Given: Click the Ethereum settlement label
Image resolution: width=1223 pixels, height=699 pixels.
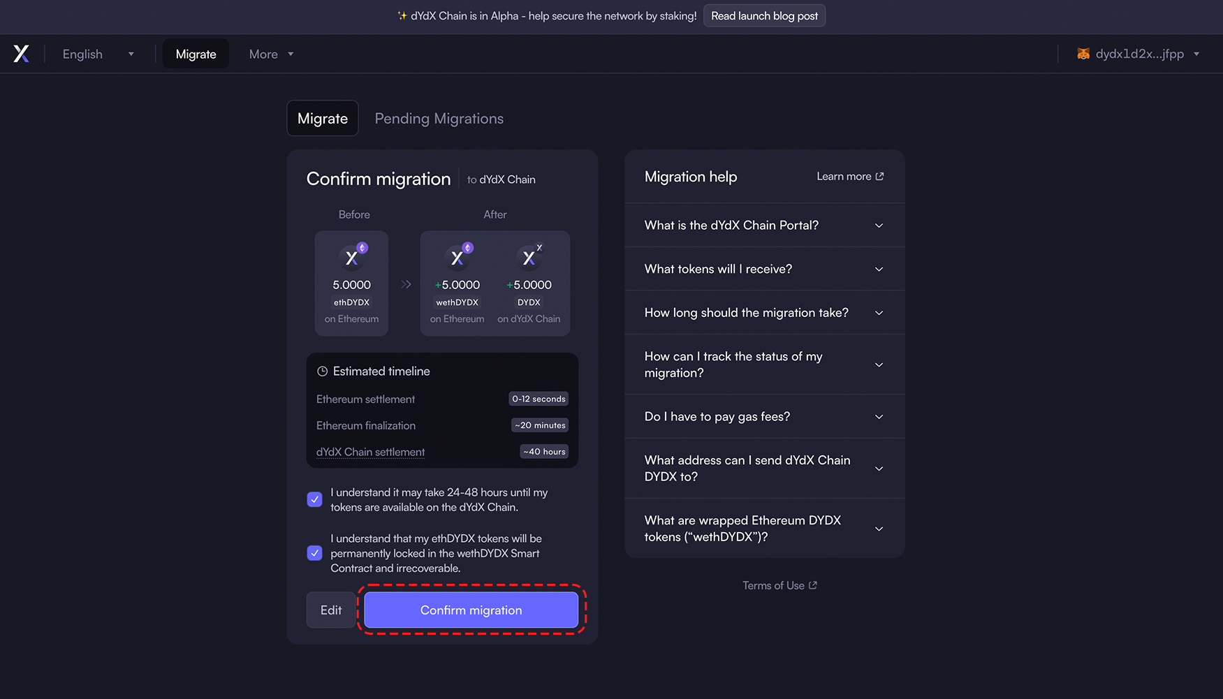Looking at the screenshot, I should 365,399.
